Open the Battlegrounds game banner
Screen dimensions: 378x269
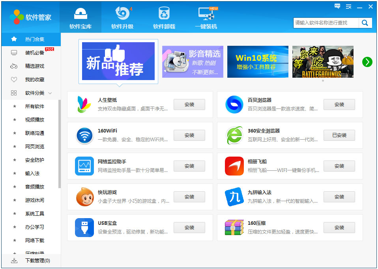coord(323,62)
